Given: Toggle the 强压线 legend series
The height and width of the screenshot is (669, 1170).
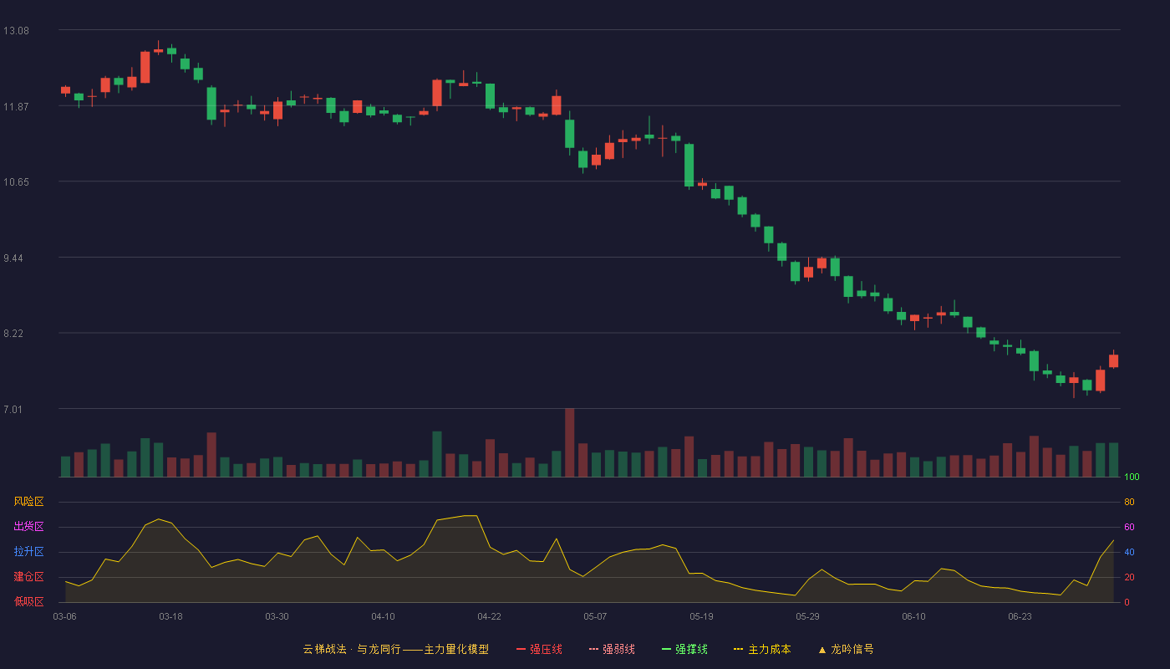Looking at the screenshot, I should tap(539, 649).
